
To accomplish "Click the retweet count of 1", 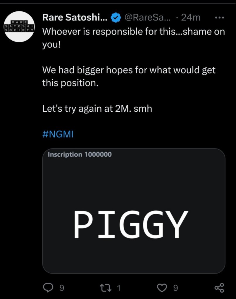I will [118, 288].
